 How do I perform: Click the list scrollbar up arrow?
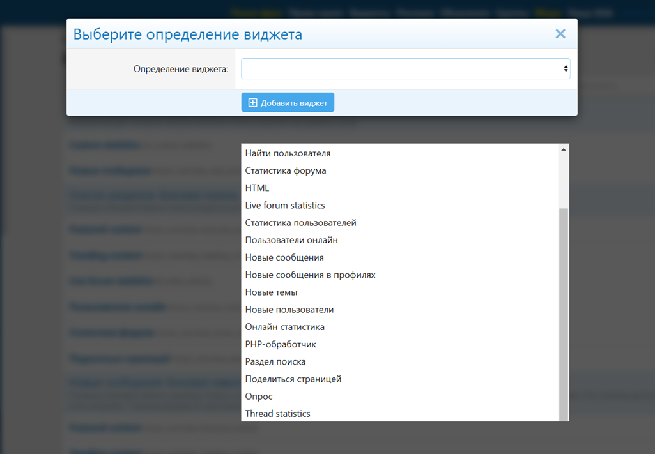point(563,149)
